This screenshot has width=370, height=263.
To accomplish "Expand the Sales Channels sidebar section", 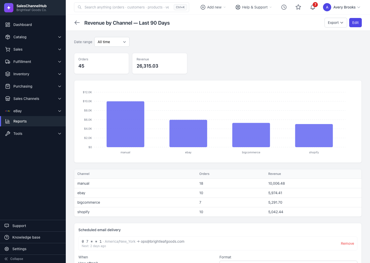I will point(33,99).
